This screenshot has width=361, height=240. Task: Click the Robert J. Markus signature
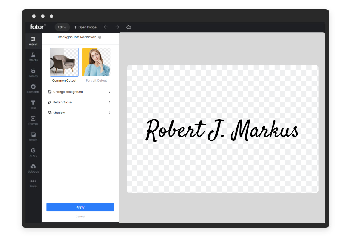click(x=222, y=131)
